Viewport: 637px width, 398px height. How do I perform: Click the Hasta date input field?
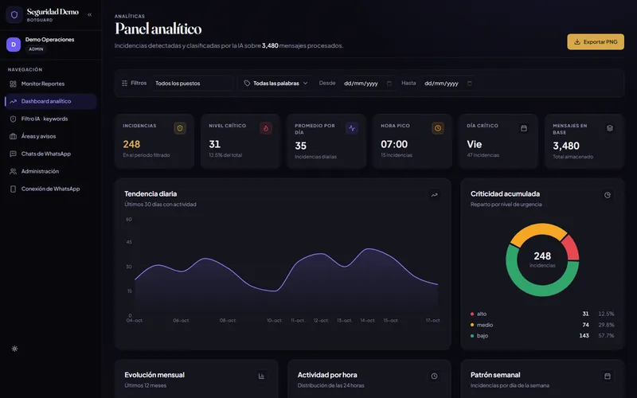[447, 84]
